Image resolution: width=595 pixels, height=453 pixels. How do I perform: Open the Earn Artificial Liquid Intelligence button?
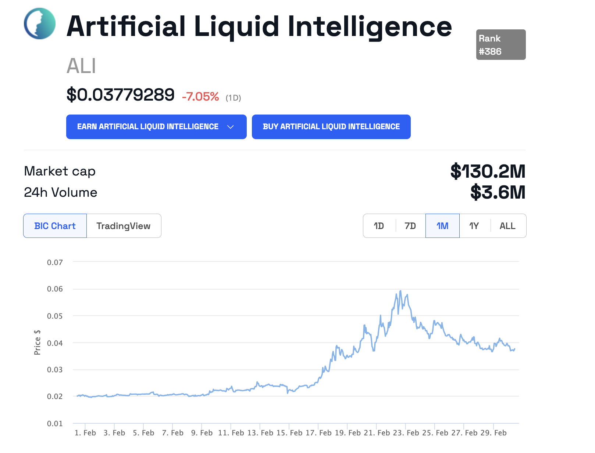[147, 127]
